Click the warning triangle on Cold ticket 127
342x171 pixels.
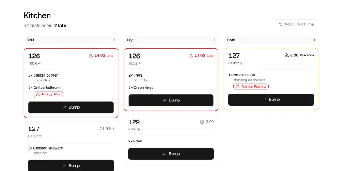286,56
